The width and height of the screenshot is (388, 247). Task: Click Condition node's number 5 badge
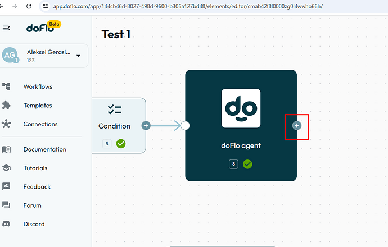107,144
